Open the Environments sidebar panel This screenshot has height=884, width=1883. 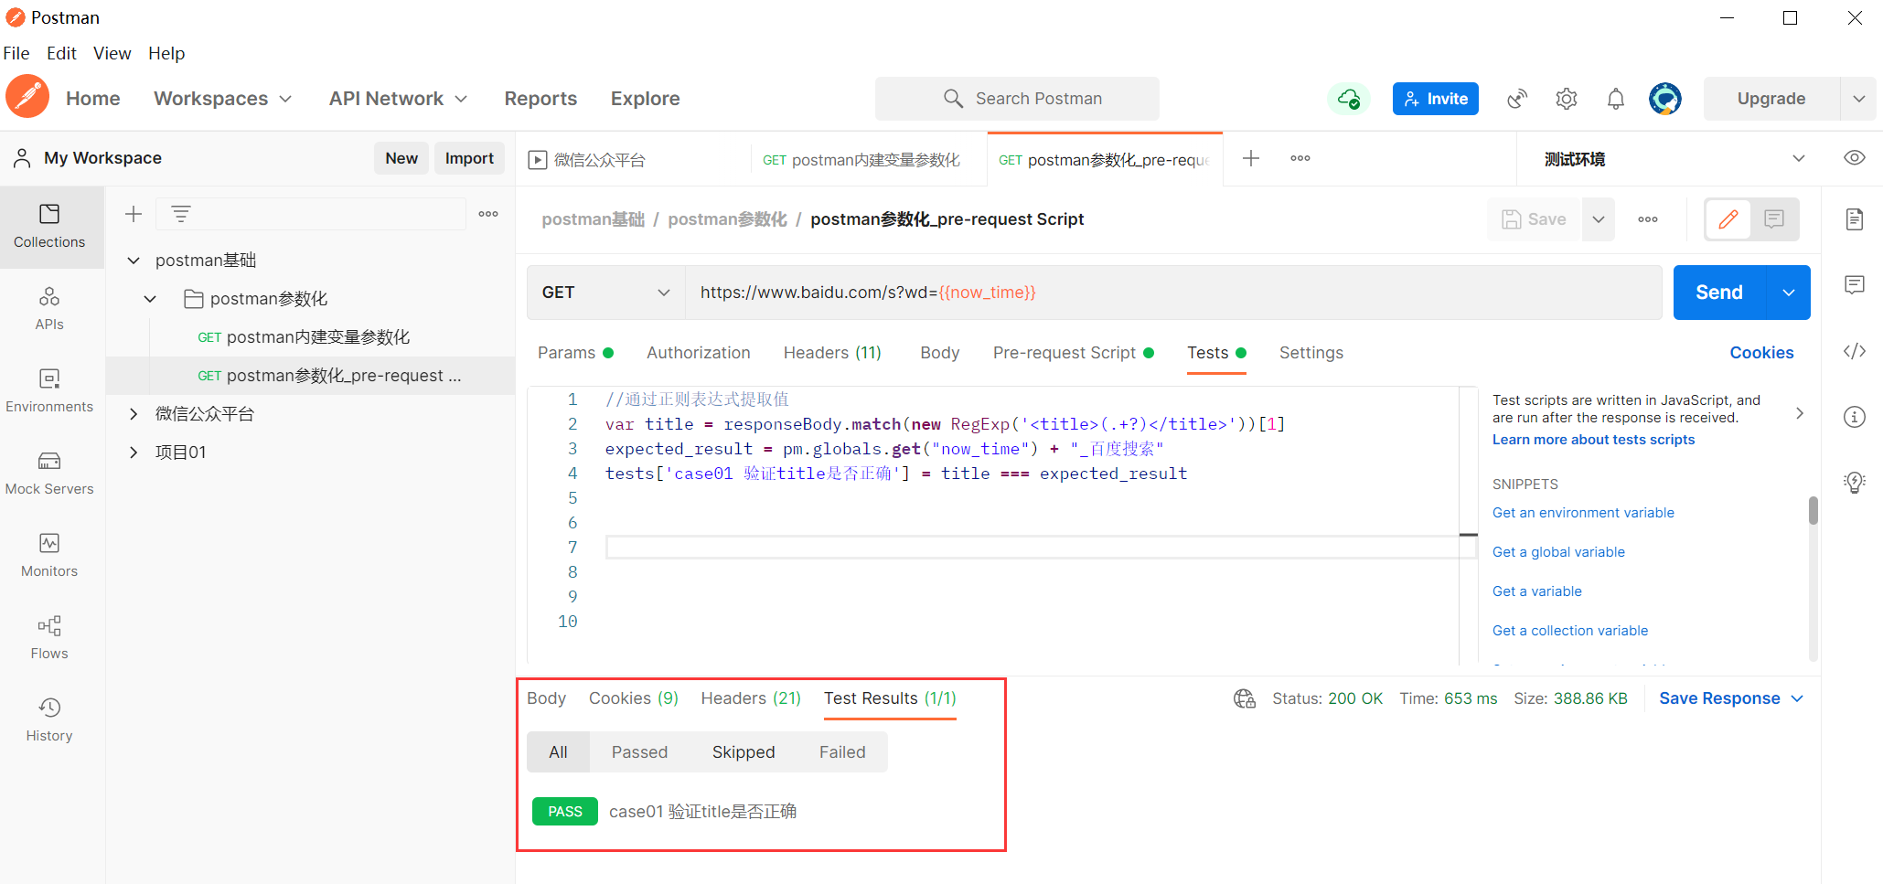48,389
